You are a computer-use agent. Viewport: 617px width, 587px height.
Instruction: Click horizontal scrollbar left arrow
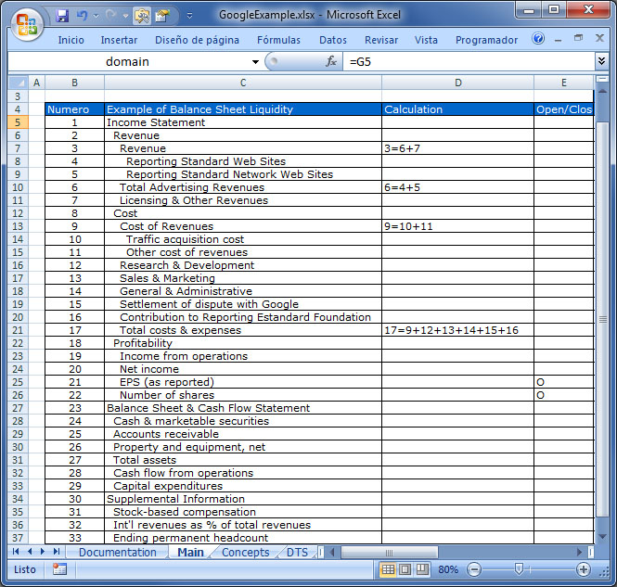(x=332, y=553)
